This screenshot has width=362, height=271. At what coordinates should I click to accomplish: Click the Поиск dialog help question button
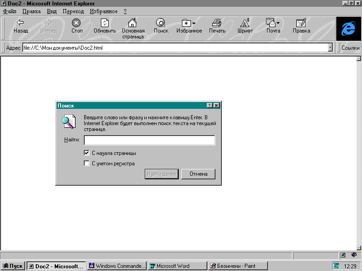[x=210, y=105]
